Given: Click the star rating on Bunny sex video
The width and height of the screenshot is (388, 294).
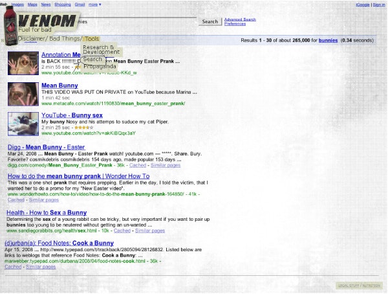Looking at the screenshot, I should tap(84, 128).
